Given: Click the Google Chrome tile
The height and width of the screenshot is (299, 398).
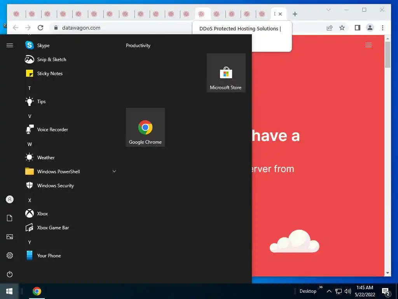Looking at the screenshot, I should 145,127.
